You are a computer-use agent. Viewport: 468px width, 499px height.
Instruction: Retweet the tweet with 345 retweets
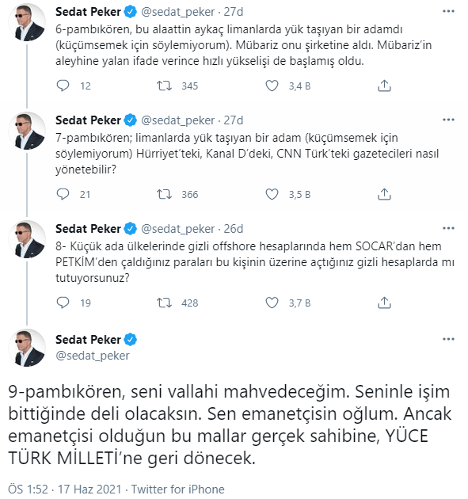[164, 86]
